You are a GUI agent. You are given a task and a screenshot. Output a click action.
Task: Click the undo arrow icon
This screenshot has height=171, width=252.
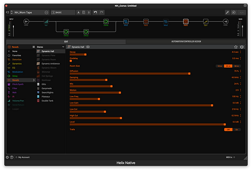pos(95,12)
